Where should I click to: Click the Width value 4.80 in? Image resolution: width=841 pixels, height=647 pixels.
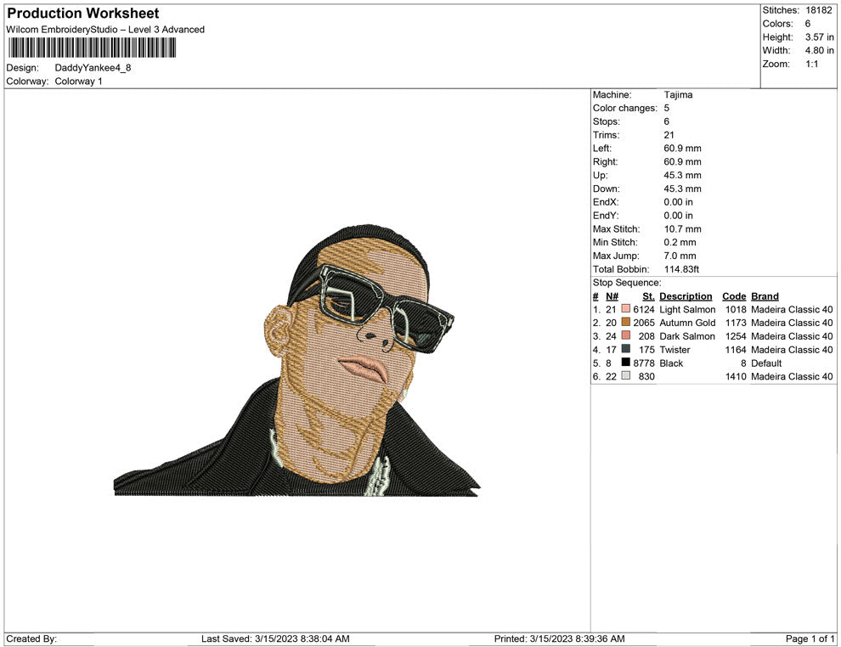[820, 50]
